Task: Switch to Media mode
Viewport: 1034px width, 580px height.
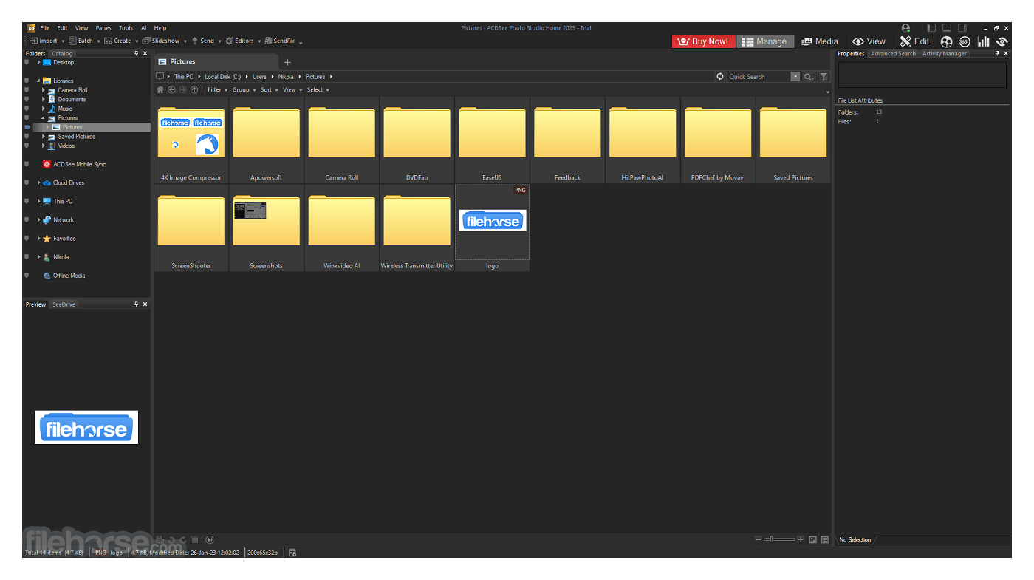Action: click(820, 42)
